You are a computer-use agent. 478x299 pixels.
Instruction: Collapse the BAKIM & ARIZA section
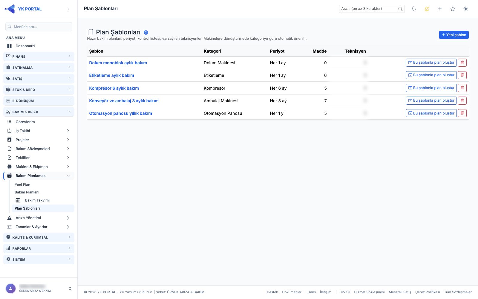(x=39, y=112)
